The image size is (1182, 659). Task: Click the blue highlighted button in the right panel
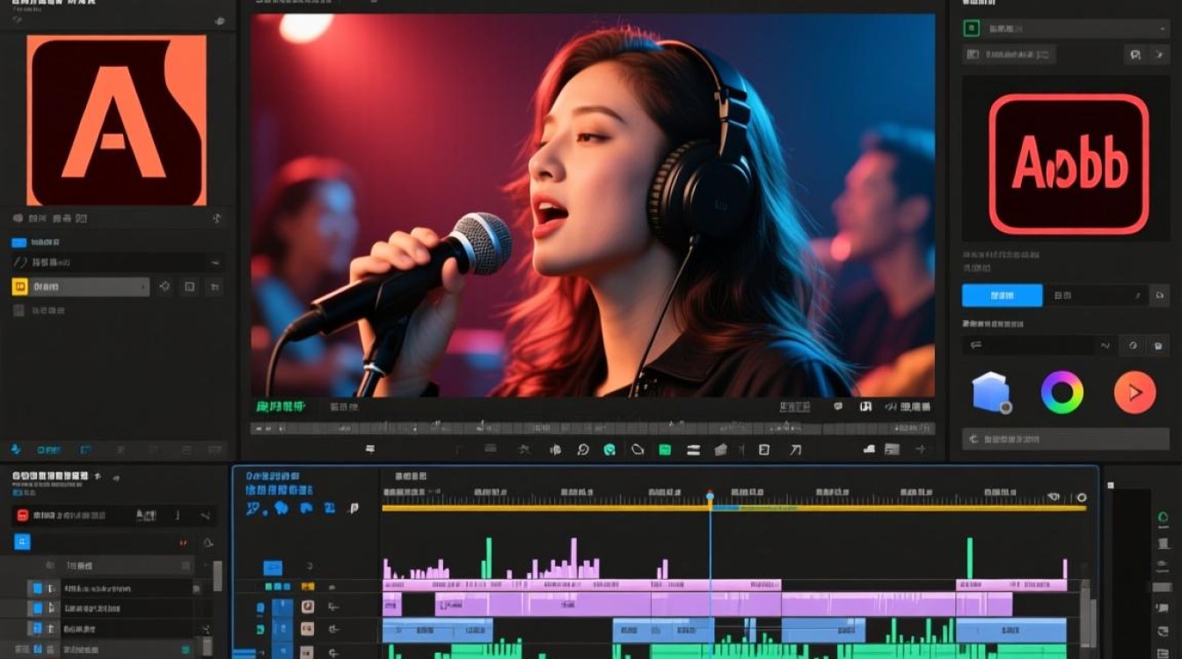click(1003, 295)
